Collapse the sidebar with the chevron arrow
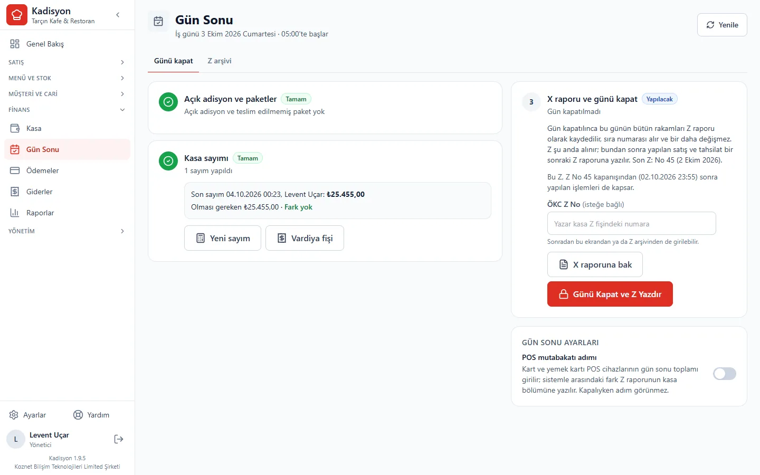 118,15
